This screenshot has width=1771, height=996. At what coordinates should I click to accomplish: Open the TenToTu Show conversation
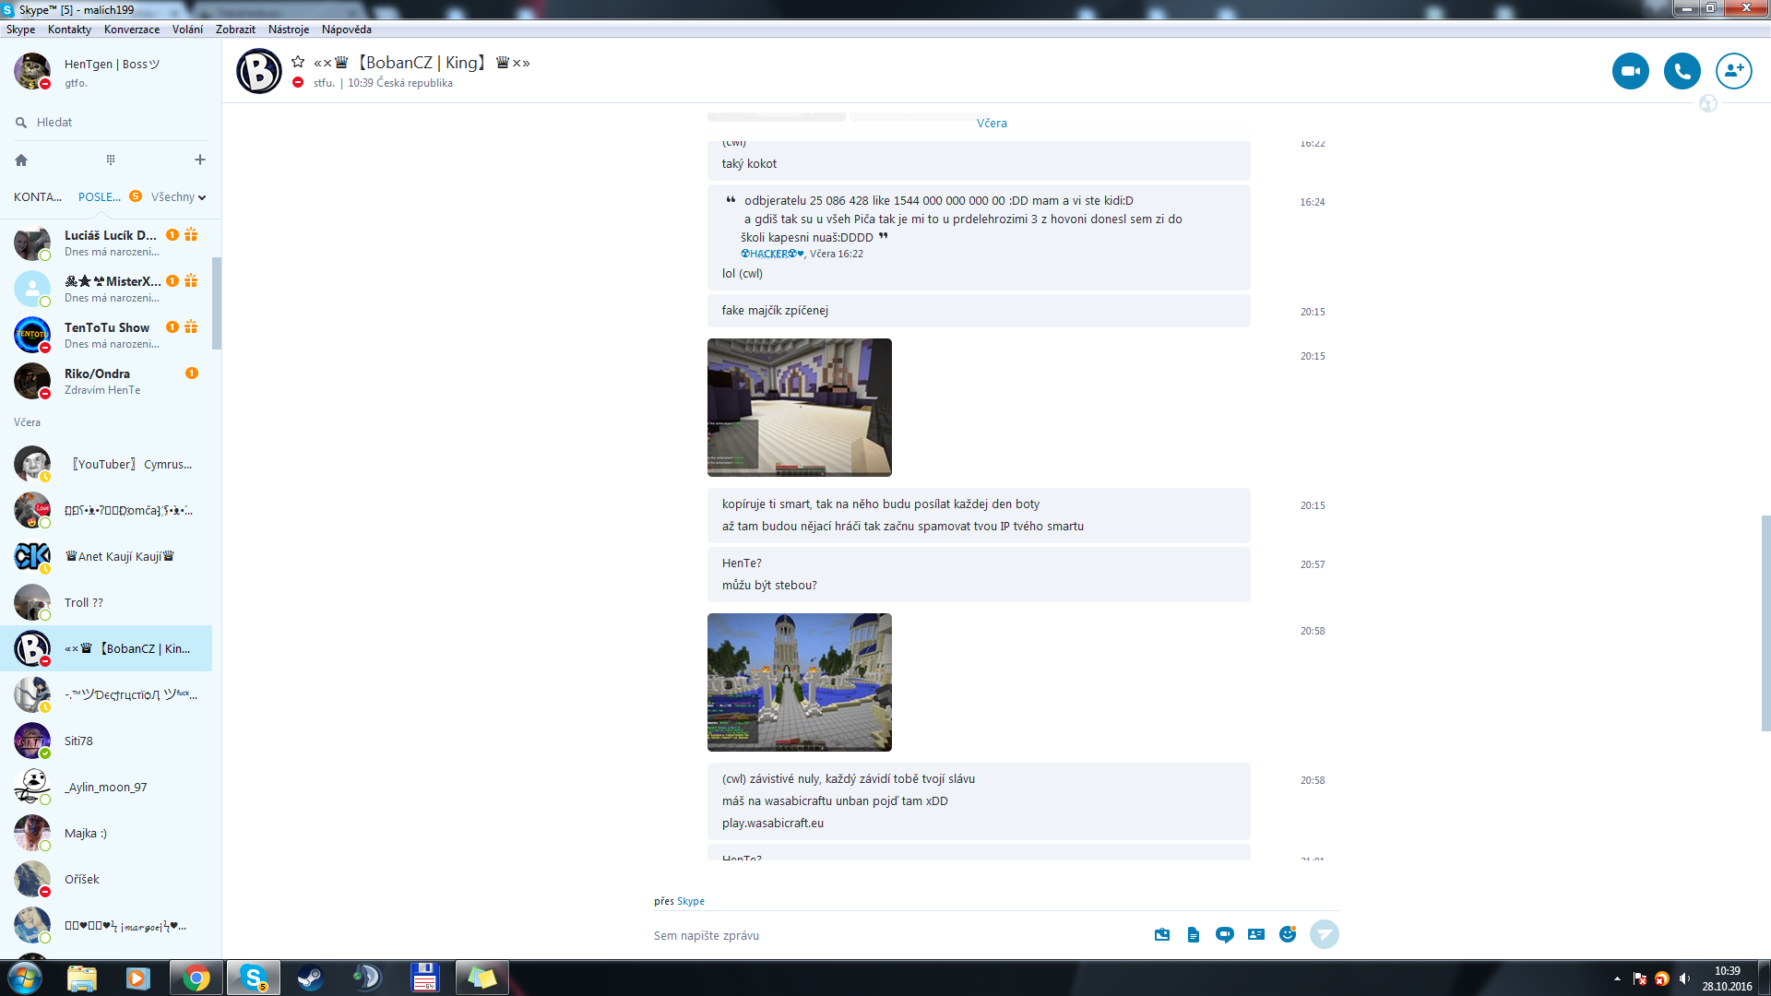click(x=106, y=335)
